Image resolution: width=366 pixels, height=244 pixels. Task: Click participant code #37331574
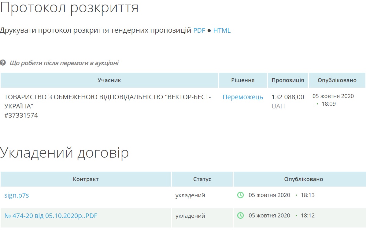(21, 115)
